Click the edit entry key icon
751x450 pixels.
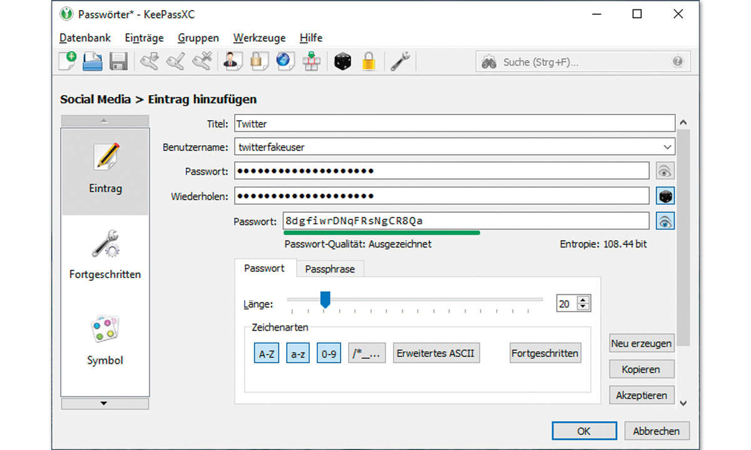[x=176, y=61]
